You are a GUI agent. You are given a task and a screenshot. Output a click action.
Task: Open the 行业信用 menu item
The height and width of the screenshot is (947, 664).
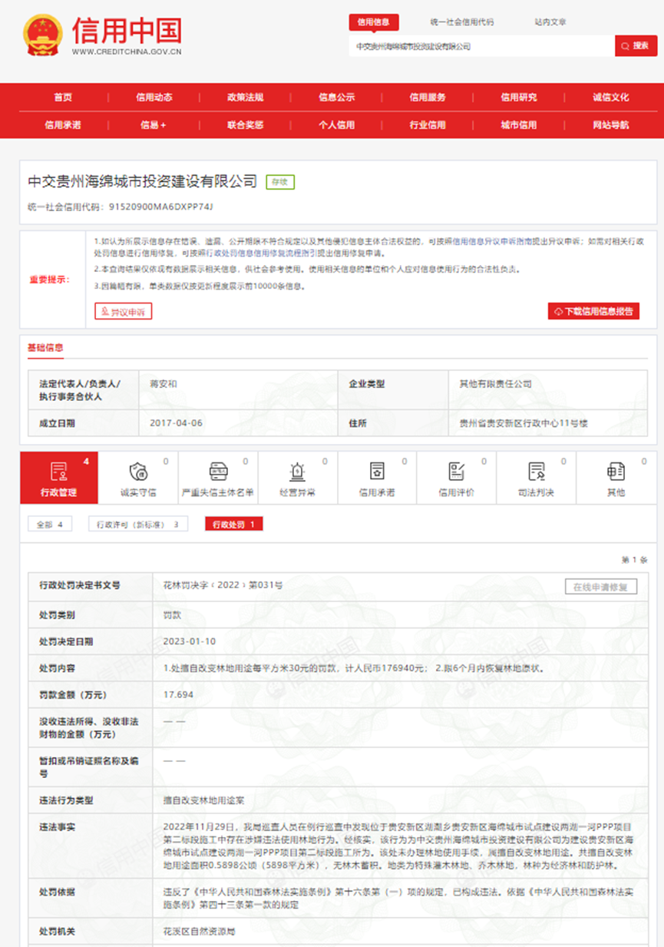click(x=428, y=124)
